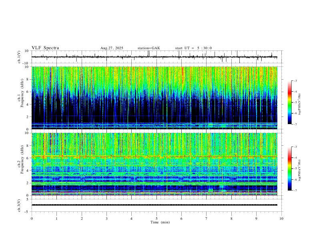Click inside the ch.1 spectrogram panel
Image resolution: width=317 pixels, height=245 pixels.
click(x=154, y=98)
